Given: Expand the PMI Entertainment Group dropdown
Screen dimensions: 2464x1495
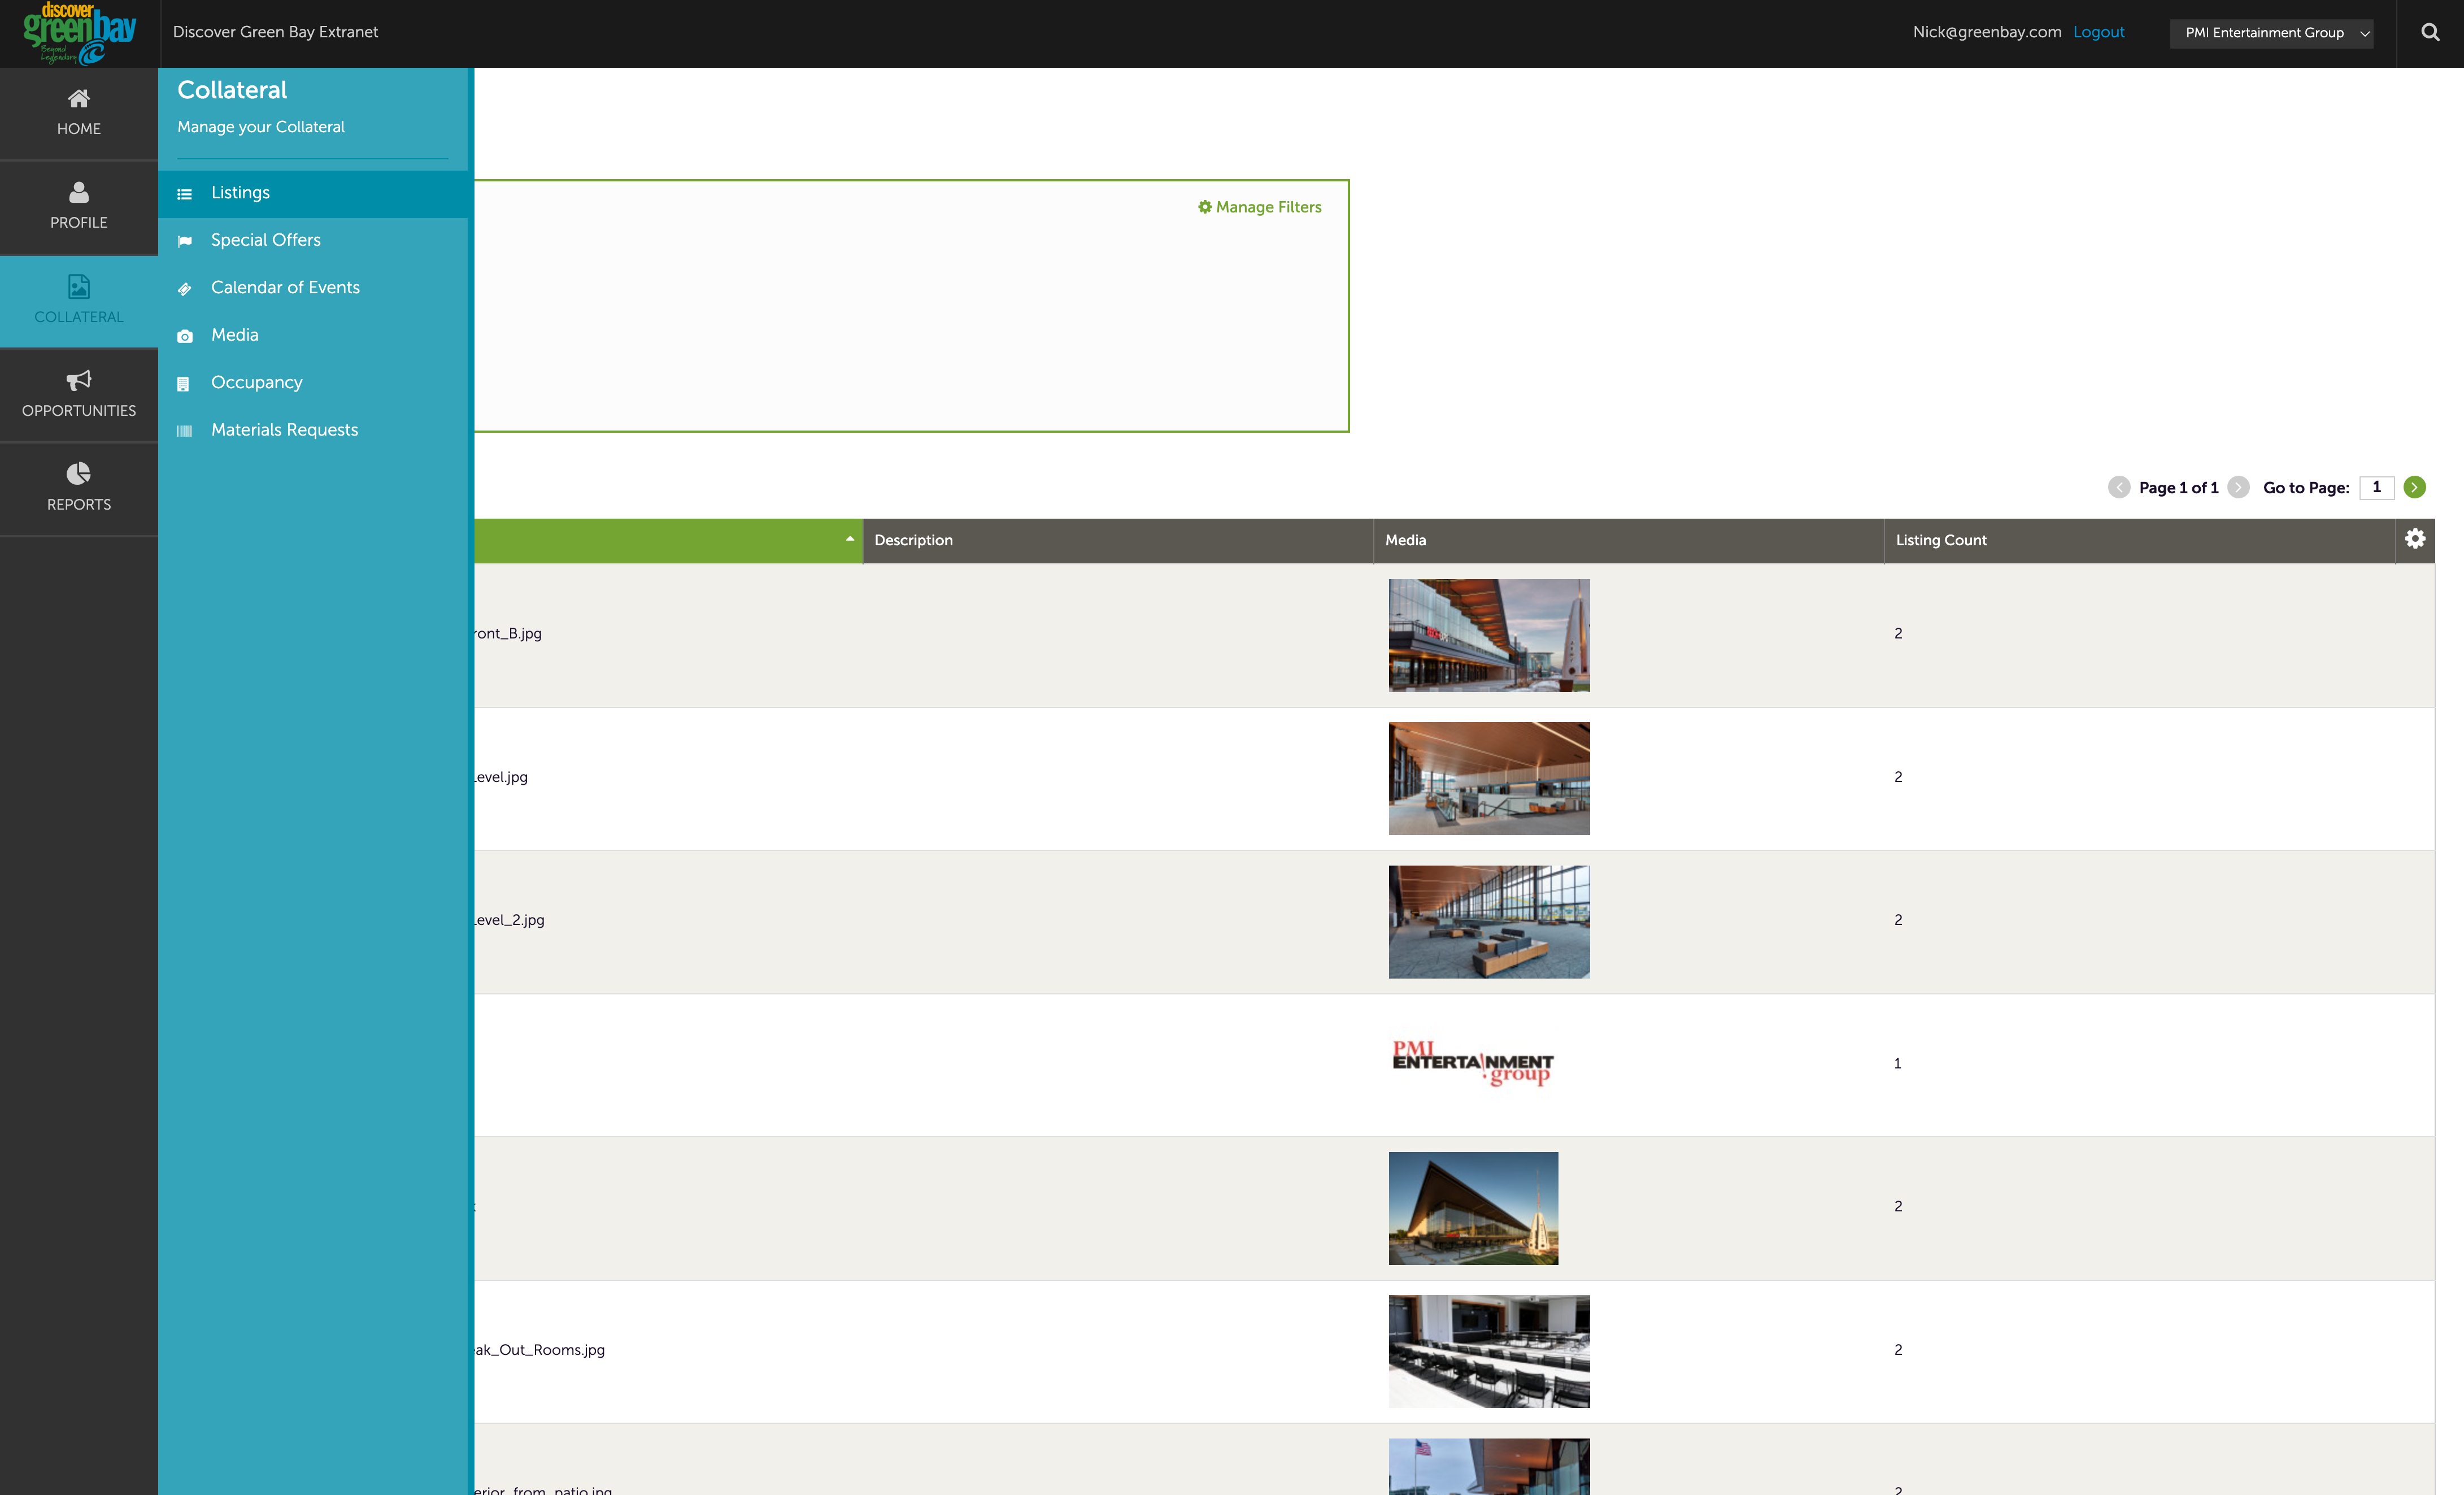Looking at the screenshot, I should click(2271, 33).
